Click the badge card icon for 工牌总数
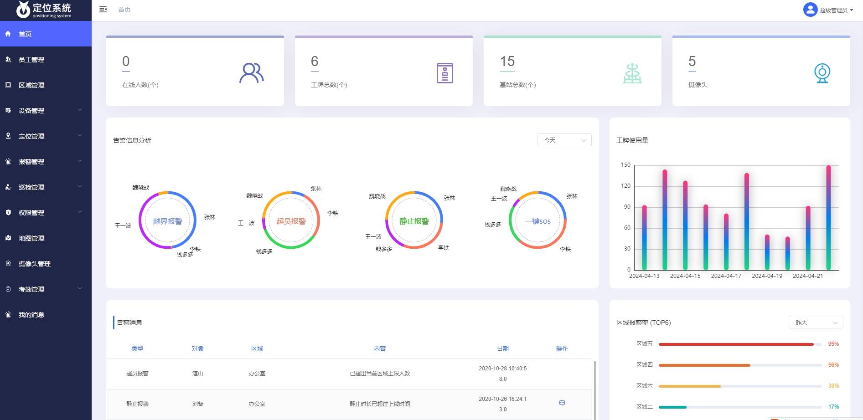863x420 pixels. [x=444, y=73]
